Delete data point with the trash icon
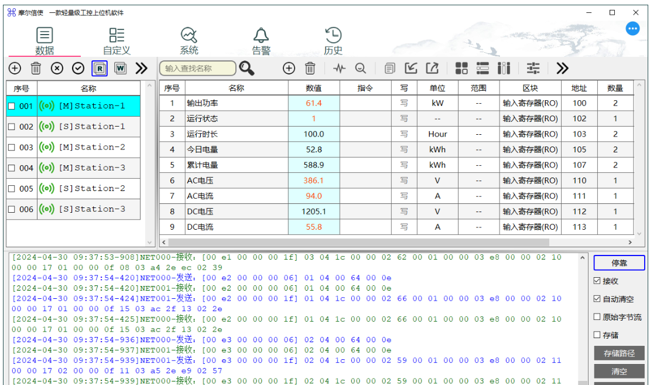Screen dimensions: 650x385 click(x=310, y=68)
